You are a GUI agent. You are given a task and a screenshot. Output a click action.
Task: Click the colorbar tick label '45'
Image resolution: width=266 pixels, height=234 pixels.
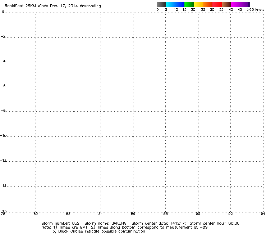tap(240, 10)
